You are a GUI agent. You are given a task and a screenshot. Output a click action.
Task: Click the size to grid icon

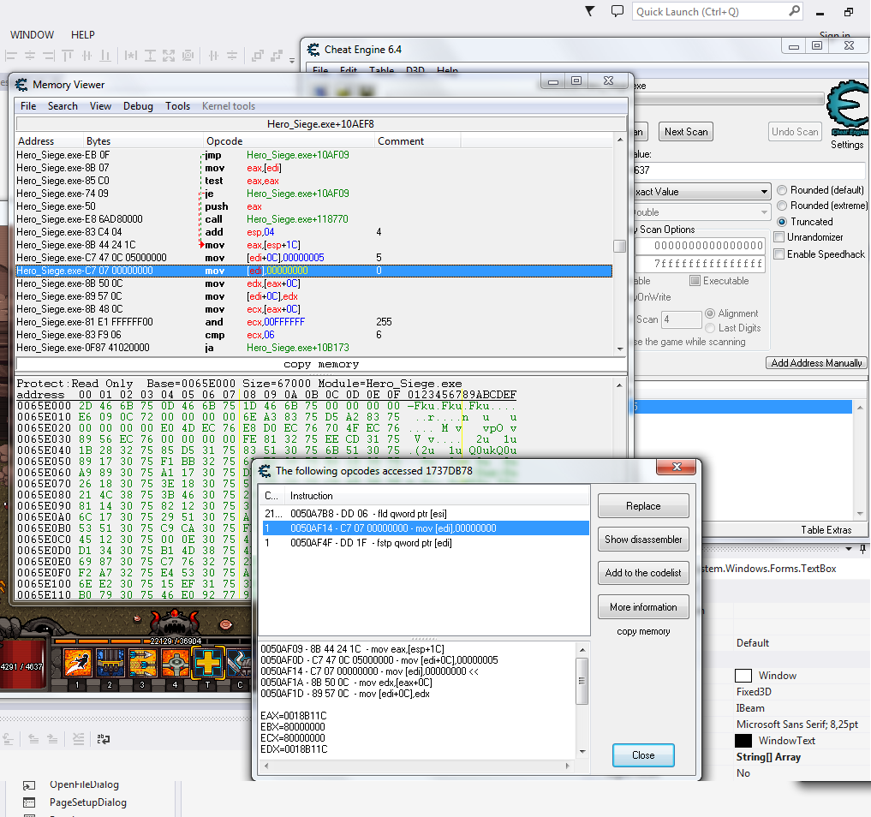click(188, 56)
